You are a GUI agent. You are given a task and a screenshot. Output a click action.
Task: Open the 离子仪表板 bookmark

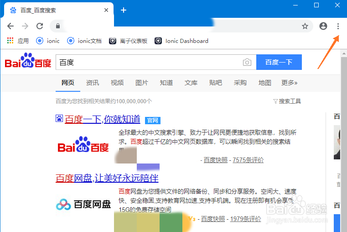click(128, 41)
